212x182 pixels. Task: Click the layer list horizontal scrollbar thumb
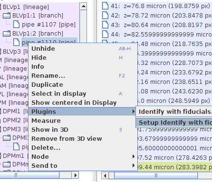pyautogui.click(x=156, y=175)
